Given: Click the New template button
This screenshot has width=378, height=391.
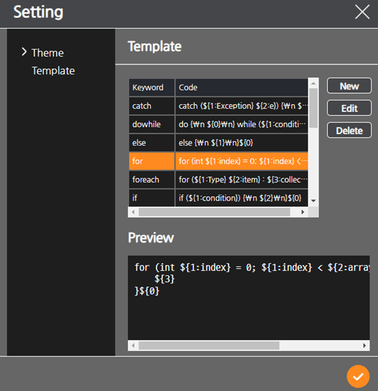Looking at the screenshot, I should pyautogui.click(x=349, y=86).
